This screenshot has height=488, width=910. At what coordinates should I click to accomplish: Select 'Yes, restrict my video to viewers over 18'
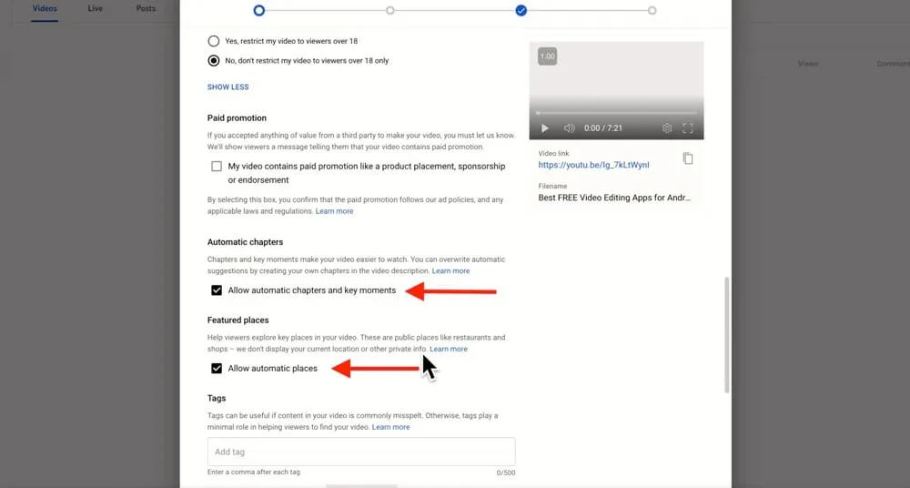(214, 41)
